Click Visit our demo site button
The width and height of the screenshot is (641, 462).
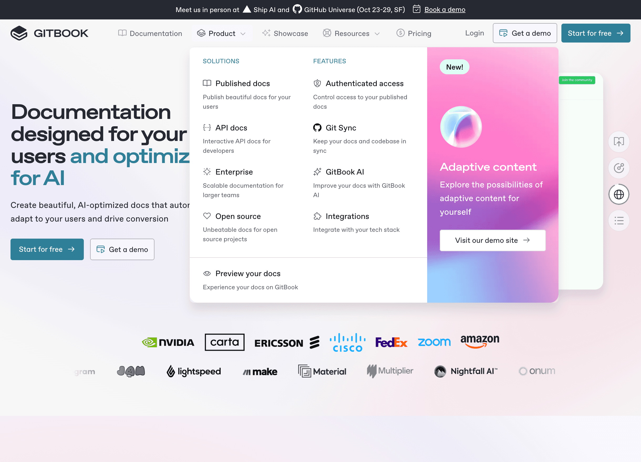tap(492, 240)
